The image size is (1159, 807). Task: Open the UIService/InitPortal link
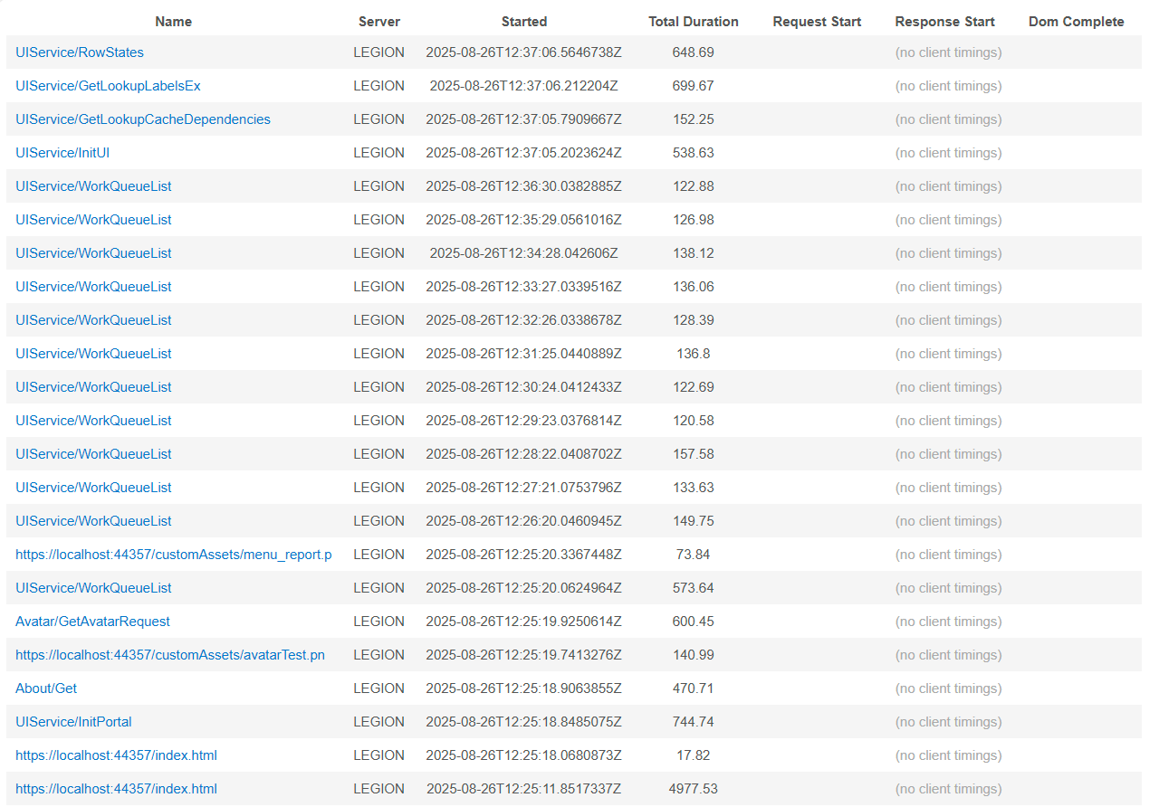tap(73, 722)
